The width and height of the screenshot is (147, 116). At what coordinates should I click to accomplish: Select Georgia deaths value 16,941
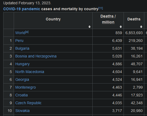pos(137,79)
